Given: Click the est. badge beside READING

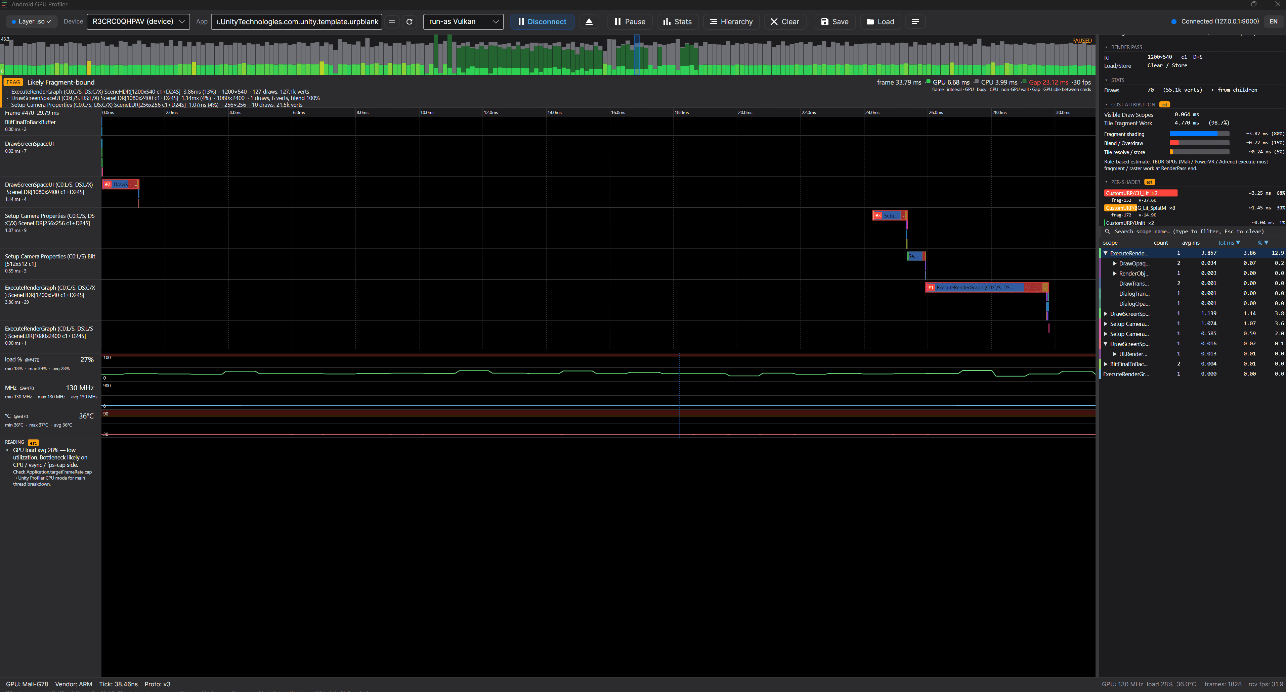Looking at the screenshot, I should click(x=33, y=443).
